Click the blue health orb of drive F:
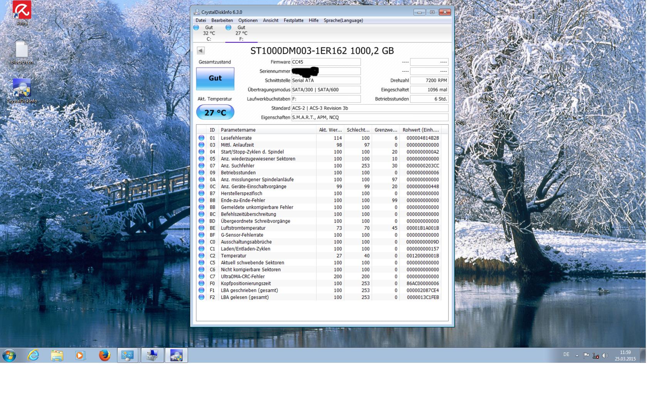Viewport: 647px width, 404px height. point(229,27)
